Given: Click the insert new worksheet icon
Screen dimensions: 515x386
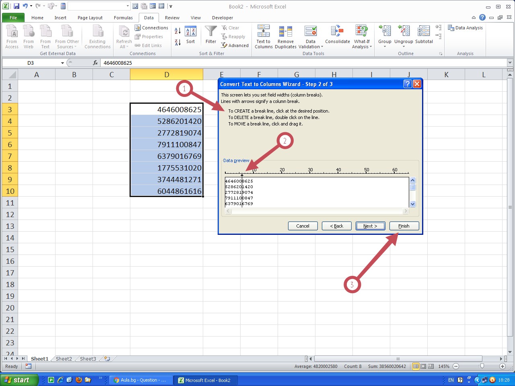Looking at the screenshot, I should 107,359.
